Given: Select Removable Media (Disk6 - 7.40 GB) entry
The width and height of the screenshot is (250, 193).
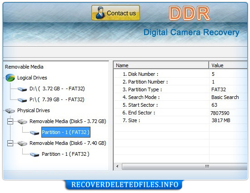Looking at the screenshot, I should (68, 143).
